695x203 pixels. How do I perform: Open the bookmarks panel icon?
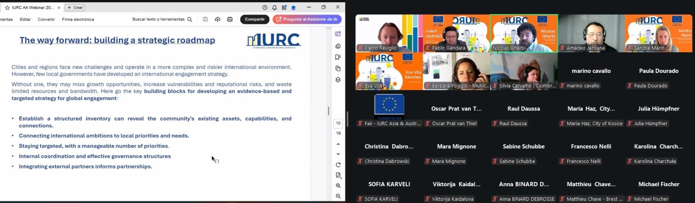(x=338, y=57)
